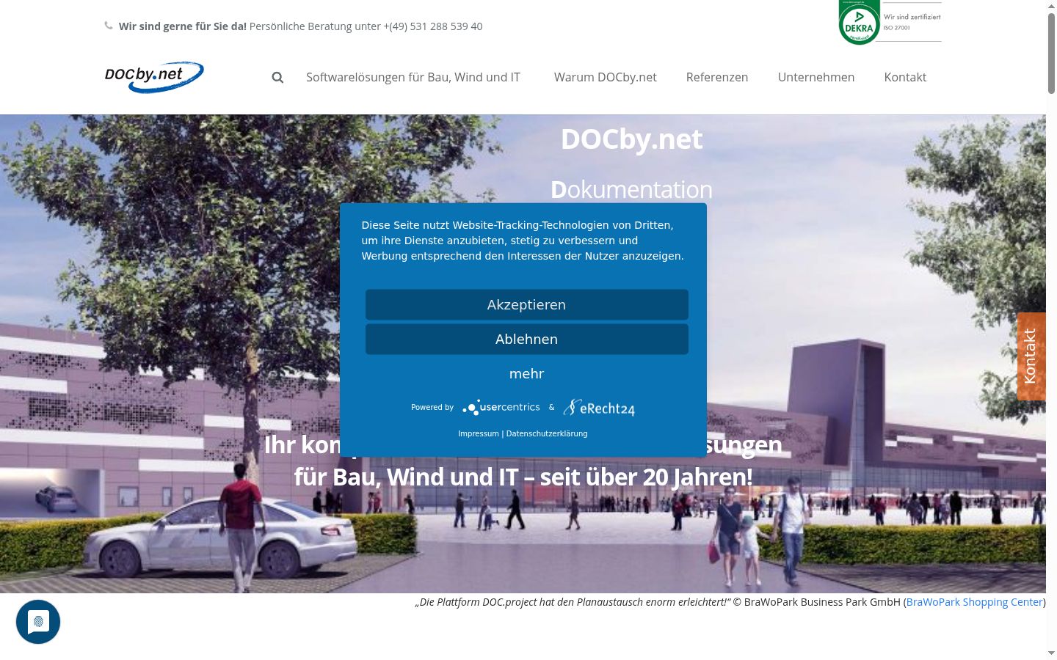Open the Impressum link in cookie dialog
The image size is (1057, 660).
tap(479, 433)
